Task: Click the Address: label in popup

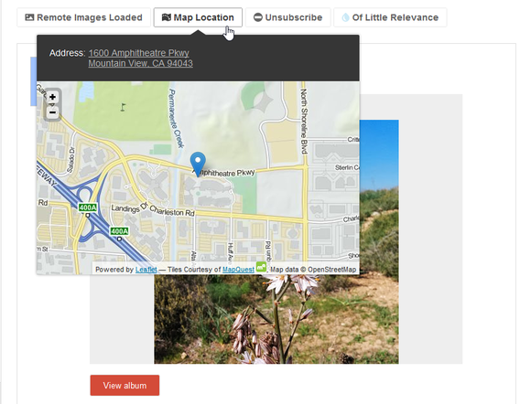Action: 67,53
